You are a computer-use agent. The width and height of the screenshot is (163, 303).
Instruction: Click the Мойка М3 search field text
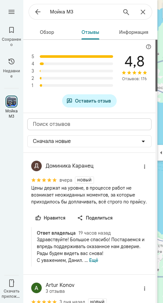tap(61, 12)
